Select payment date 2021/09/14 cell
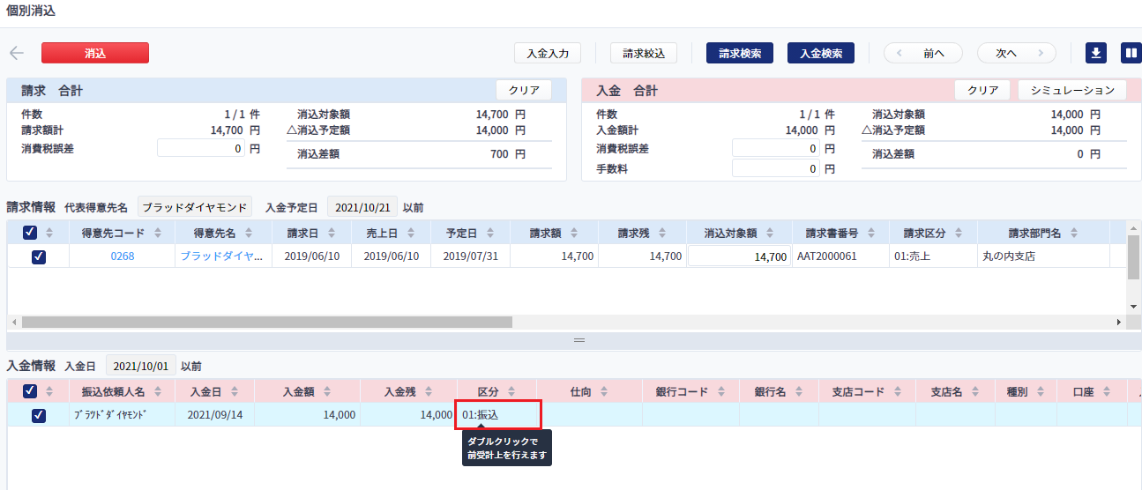This screenshot has width=1142, height=490. (215, 415)
